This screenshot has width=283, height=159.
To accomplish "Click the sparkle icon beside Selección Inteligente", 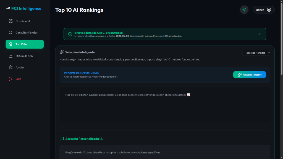I will 62,52.
